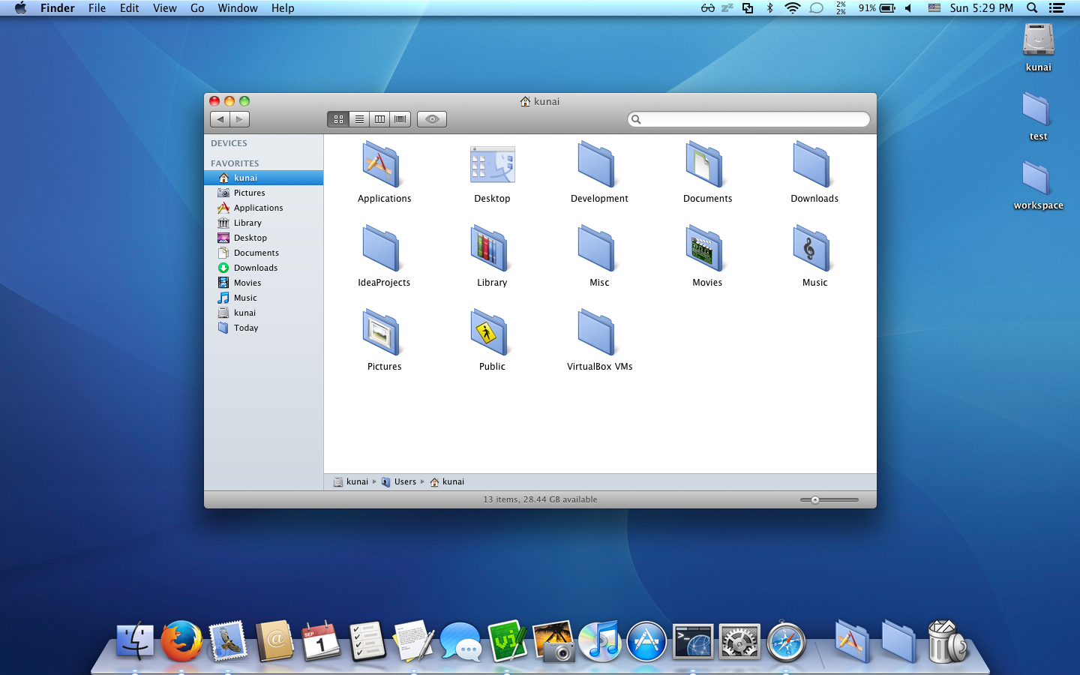Switch to Cover Flow view in toolbar
Viewport: 1080px width, 675px height.
point(400,119)
